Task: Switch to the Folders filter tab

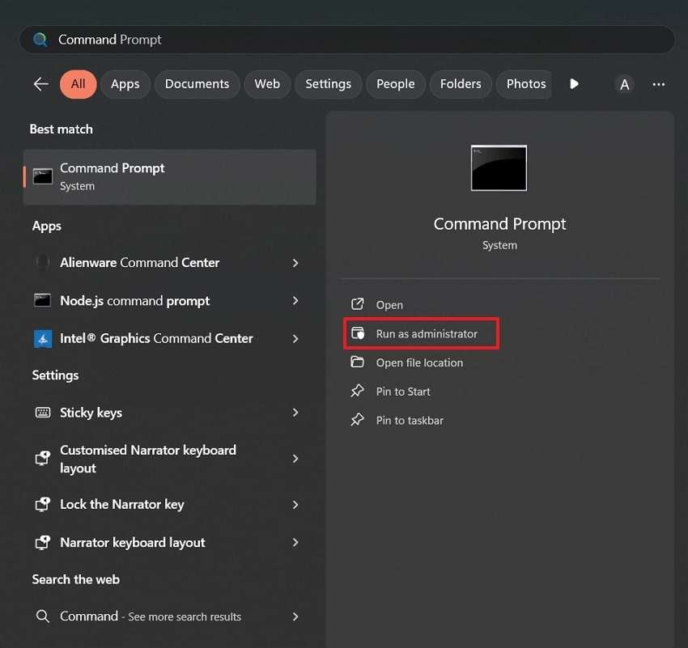Action: [x=461, y=84]
